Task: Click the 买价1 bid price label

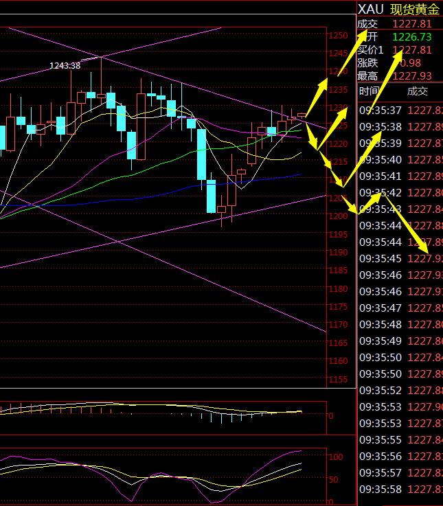Action: (x=370, y=50)
